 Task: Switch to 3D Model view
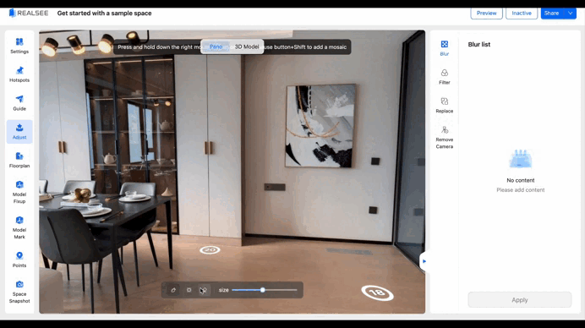[x=247, y=46]
